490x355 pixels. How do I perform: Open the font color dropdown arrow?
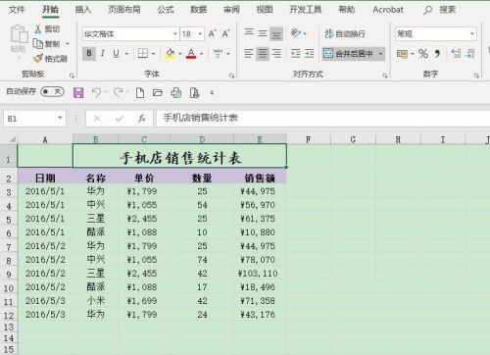pos(202,54)
